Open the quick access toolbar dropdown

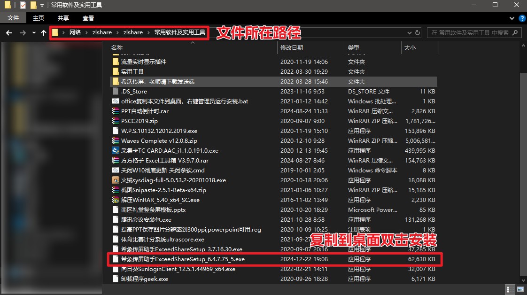tap(42, 5)
